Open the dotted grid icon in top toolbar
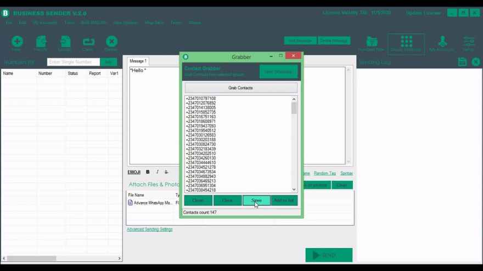This screenshot has width=483, height=271. pyautogui.click(x=406, y=42)
